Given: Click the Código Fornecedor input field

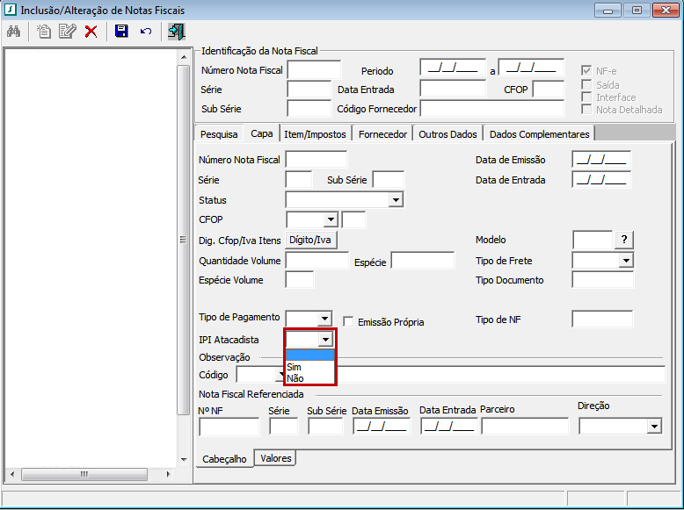Looking at the screenshot, I should pos(491,109).
